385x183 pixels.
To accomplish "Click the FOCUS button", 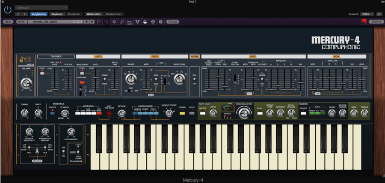I will pos(173,22).
